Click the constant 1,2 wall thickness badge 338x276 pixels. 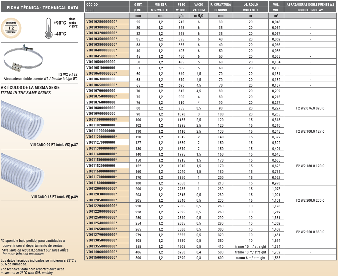coord(11,28)
